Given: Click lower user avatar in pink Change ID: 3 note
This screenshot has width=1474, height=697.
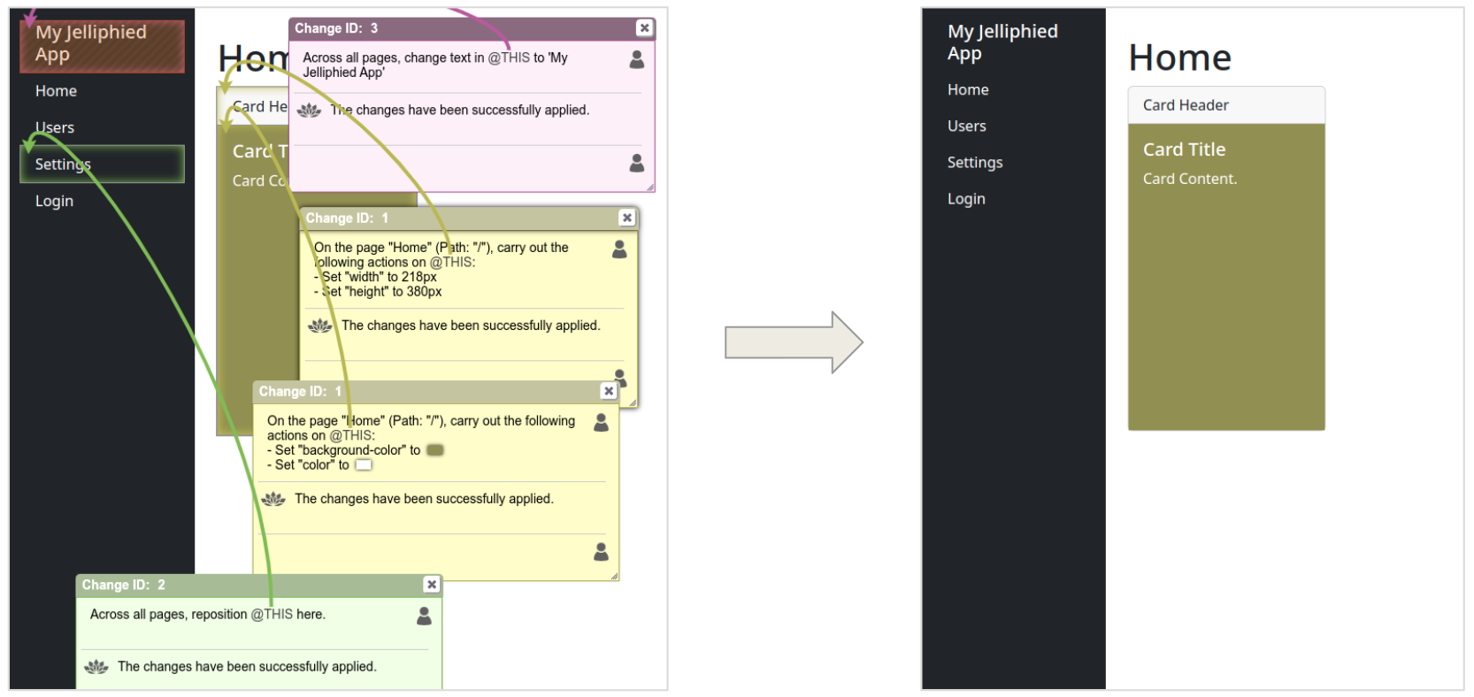Looking at the screenshot, I should point(636,163).
